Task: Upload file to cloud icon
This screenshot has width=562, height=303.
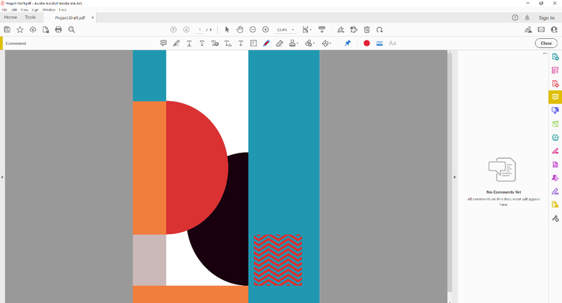Action: tap(33, 30)
